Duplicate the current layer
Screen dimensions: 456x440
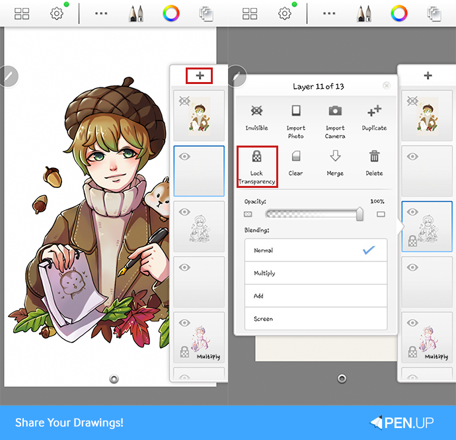coord(374,118)
